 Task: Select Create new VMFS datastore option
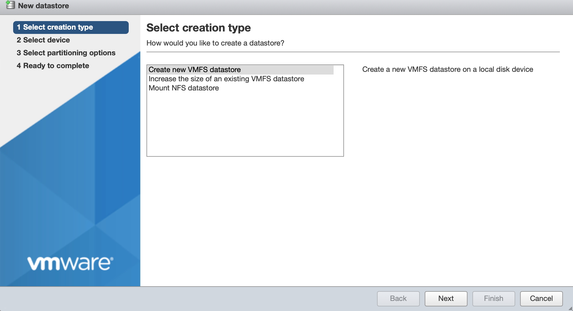194,70
